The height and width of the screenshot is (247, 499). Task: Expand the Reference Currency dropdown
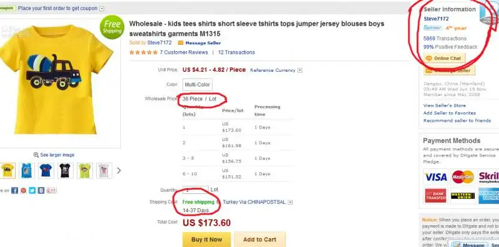[x=300, y=70]
